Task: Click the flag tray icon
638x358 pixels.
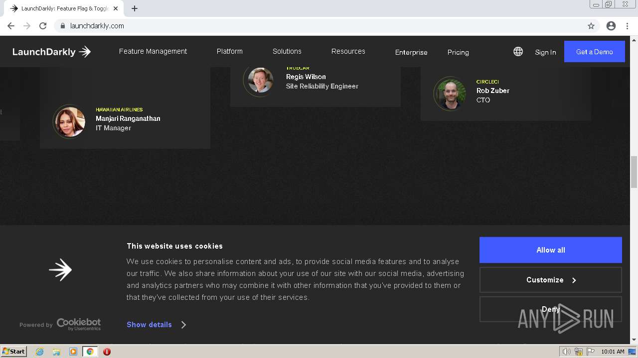Action: pyautogui.click(x=591, y=352)
